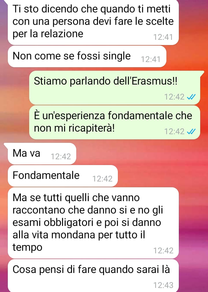Click the 12:42 timestamp beside 'Fondamentale'
Image resolution: width=208 pixels, height=292 pixels.
pos(103,179)
